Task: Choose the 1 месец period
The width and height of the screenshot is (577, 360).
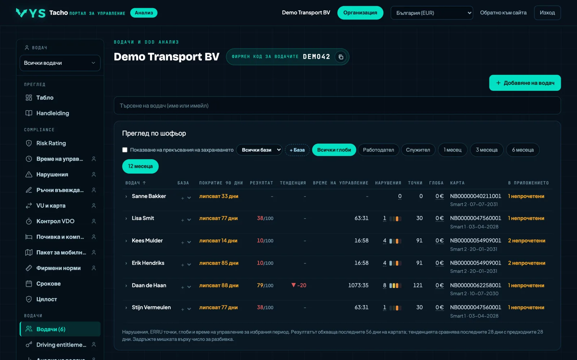Action: [x=453, y=150]
